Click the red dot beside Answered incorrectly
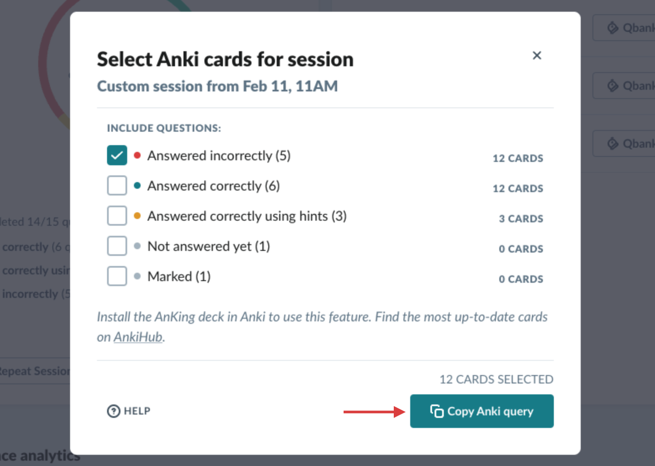Viewport: 655px width, 466px height. click(x=137, y=155)
